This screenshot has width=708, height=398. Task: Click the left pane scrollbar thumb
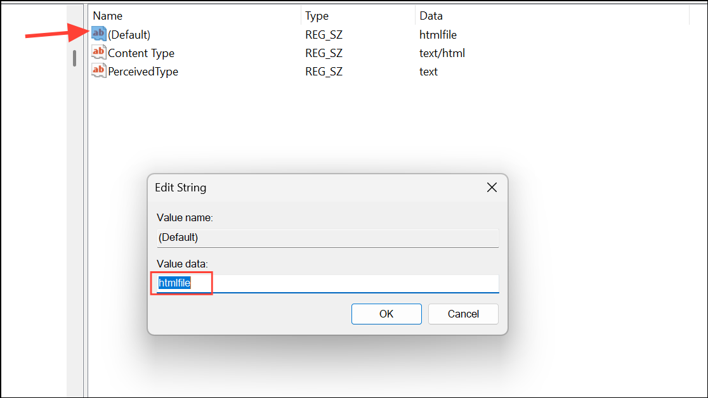[74, 58]
